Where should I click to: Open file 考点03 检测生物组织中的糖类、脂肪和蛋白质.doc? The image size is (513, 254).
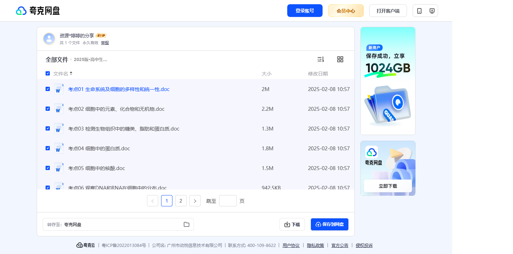tap(124, 129)
